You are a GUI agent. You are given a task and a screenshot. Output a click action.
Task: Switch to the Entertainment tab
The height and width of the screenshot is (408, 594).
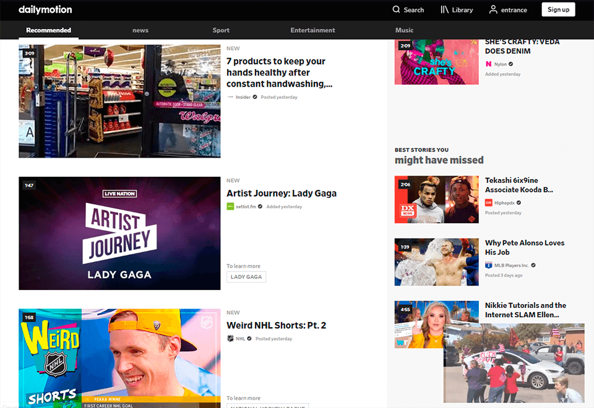tap(312, 30)
